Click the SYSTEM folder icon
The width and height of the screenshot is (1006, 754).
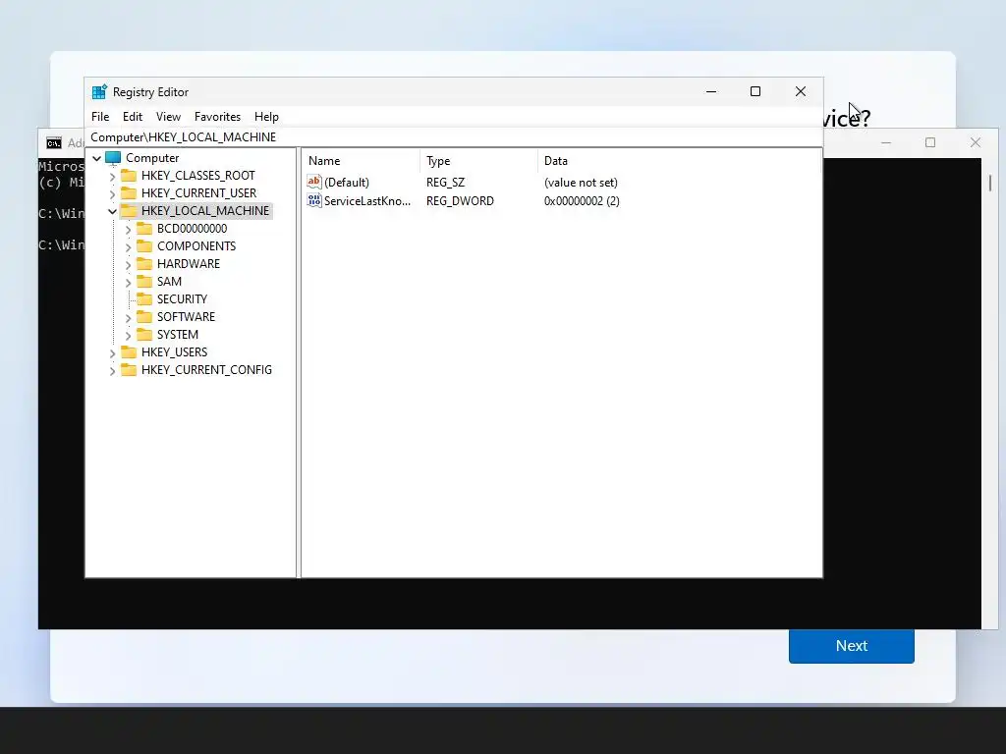(145, 334)
